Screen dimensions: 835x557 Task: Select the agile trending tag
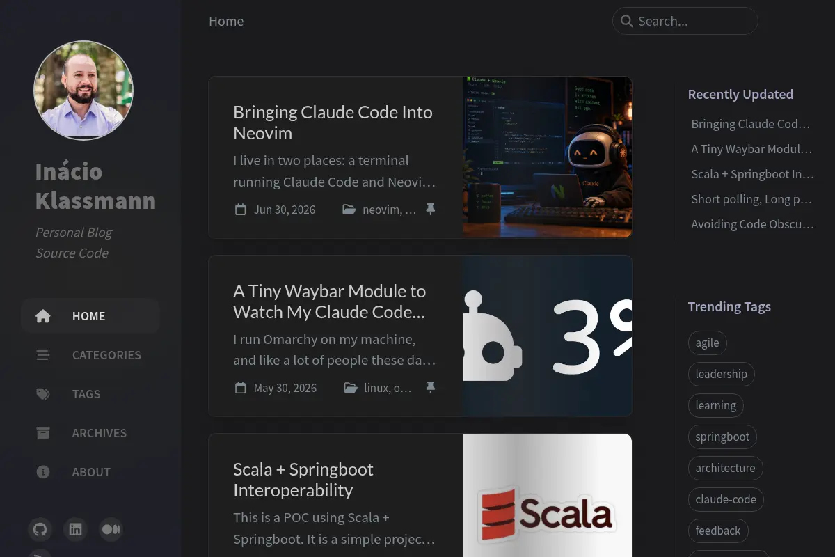point(707,343)
